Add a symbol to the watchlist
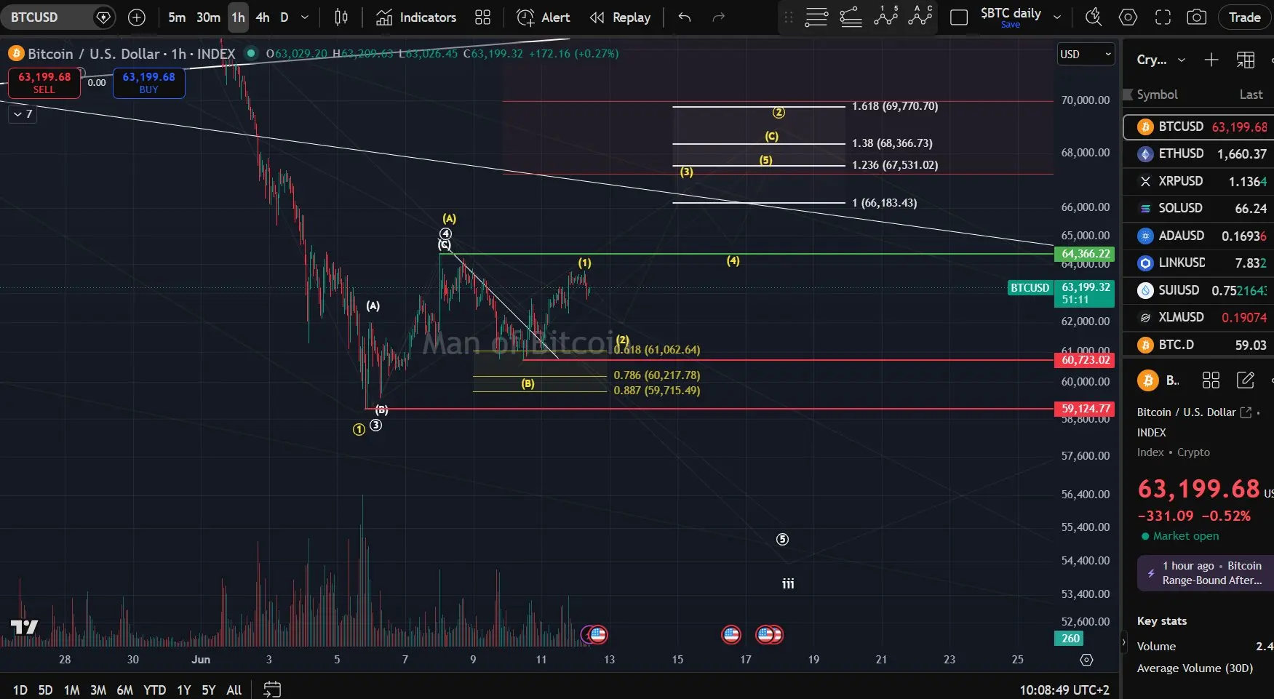 point(1211,60)
